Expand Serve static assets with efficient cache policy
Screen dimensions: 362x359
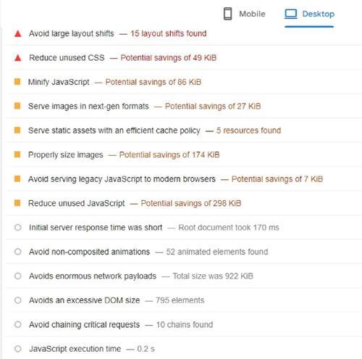coord(184,131)
